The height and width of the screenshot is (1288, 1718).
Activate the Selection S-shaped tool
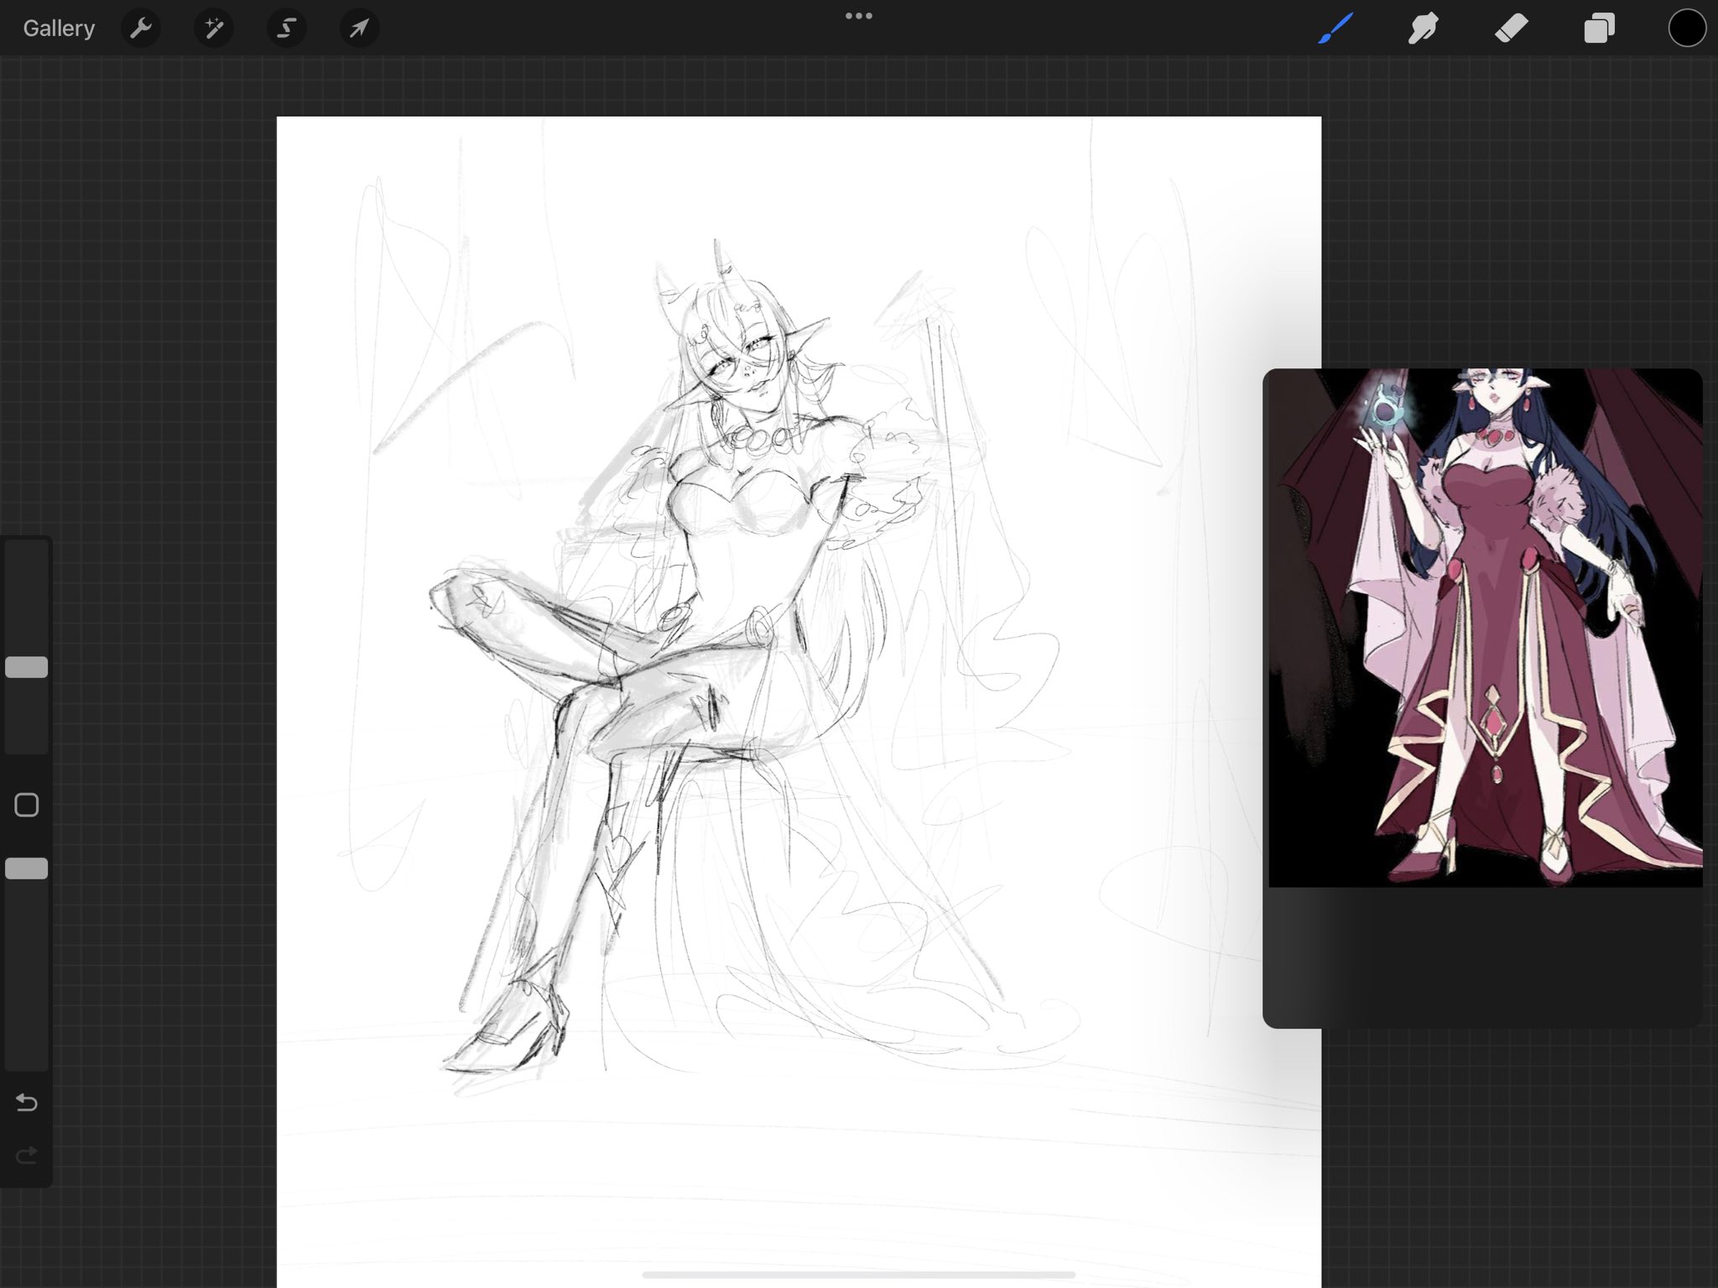coord(286,29)
